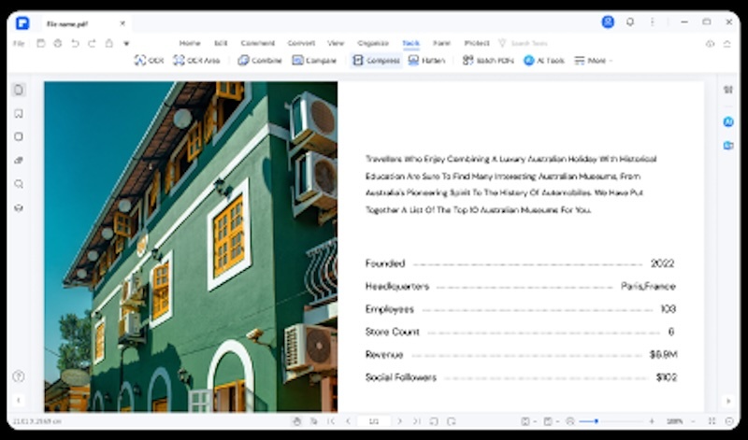The image size is (748, 440).
Task: Select the hand tool in status bar
Action: tap(296, 421)
